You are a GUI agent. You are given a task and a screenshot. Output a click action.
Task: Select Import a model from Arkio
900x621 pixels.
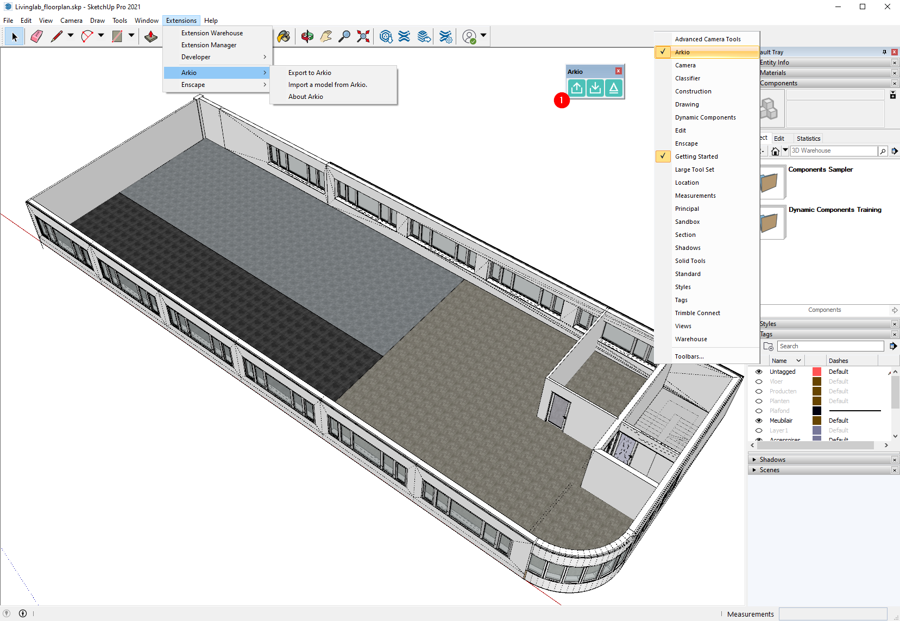pos(328,85)
